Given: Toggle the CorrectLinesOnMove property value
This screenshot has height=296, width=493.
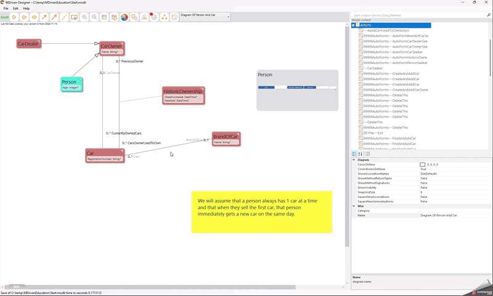Looking at the screenshot, I should pos(424,169).
